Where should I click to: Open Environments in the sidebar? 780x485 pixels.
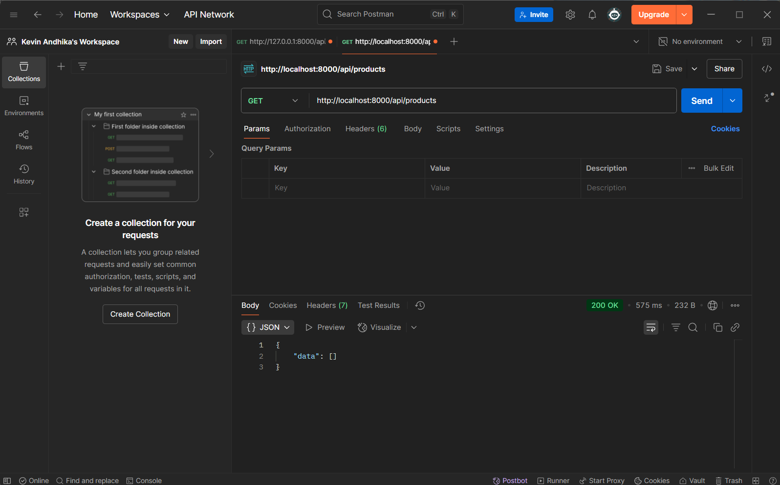coord(23,105)
